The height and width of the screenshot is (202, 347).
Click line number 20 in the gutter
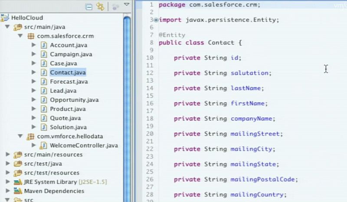150,134
